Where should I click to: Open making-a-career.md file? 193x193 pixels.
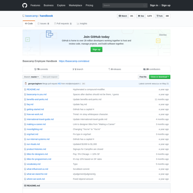point(36,124)
